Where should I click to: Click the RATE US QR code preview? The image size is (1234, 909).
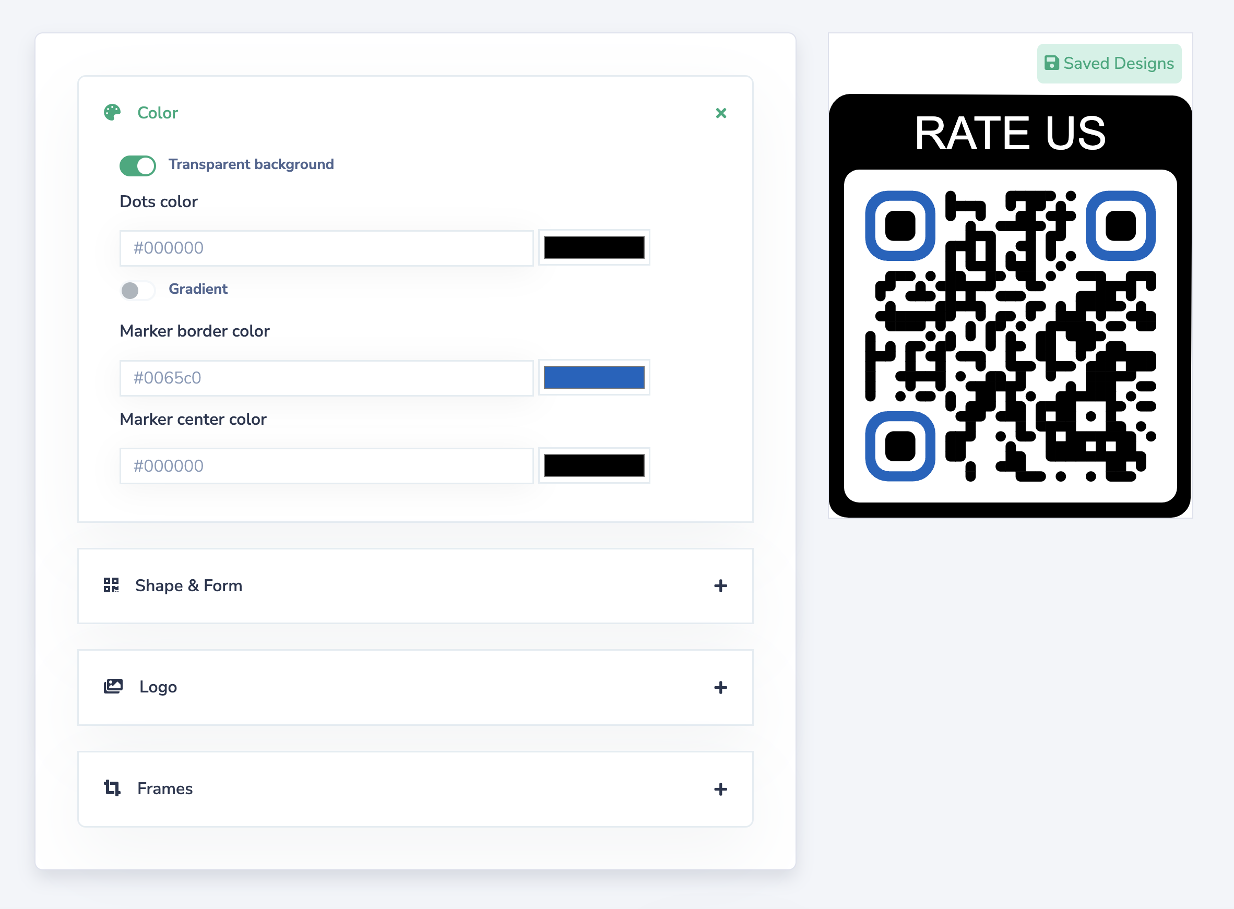tap(1010, 306)
